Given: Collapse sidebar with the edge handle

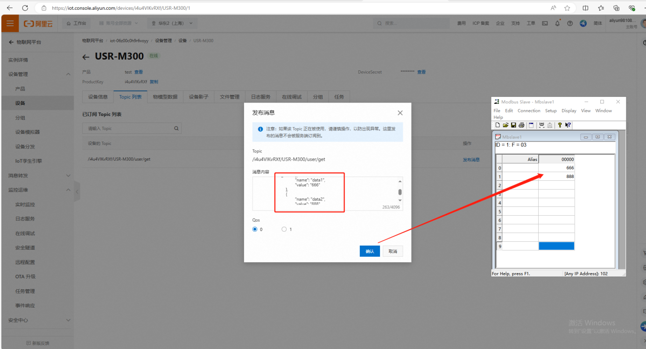Looking at the screenshot, I should (x=77, y=192).
